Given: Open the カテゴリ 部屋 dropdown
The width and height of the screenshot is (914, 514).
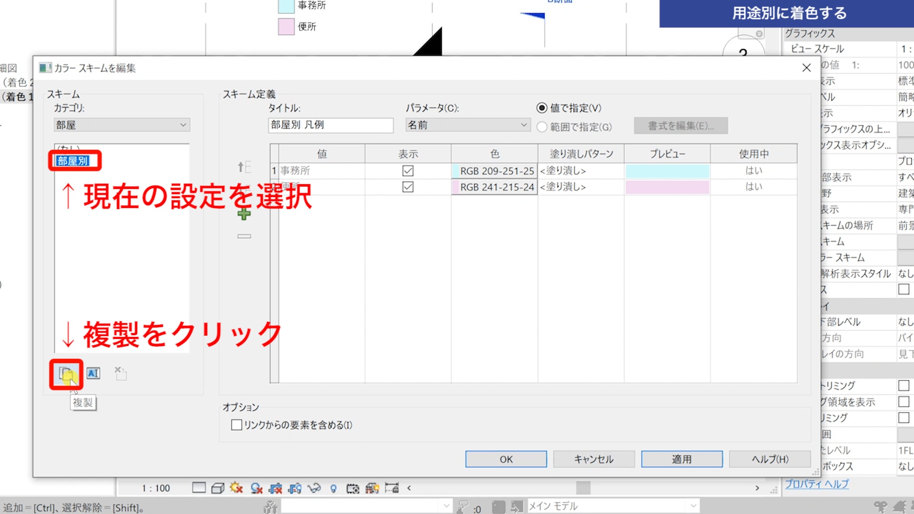Looking at the screenshot, I should tap(122, 125).
